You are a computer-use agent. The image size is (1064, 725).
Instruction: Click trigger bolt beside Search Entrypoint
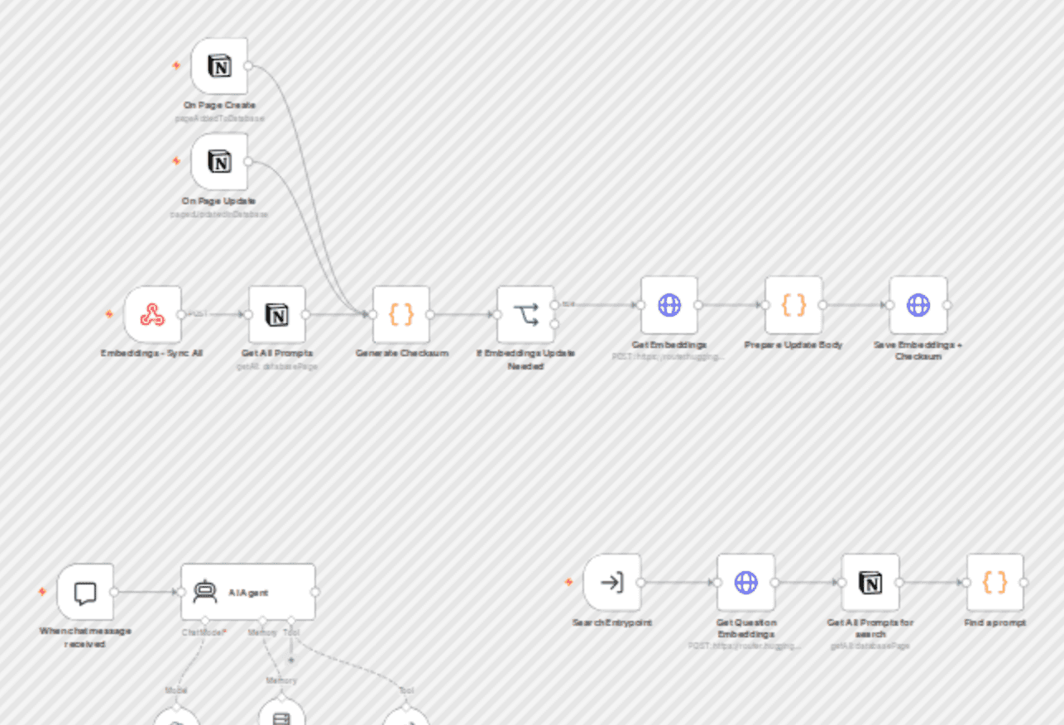pyautogui.click(x=568, y=582)
